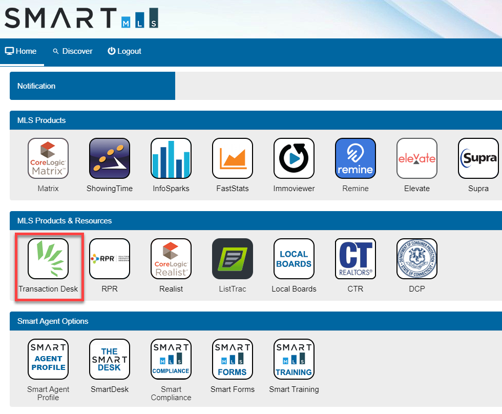Launch RPR property resource icon
This screenshot has height=414, width=502.
110,259
